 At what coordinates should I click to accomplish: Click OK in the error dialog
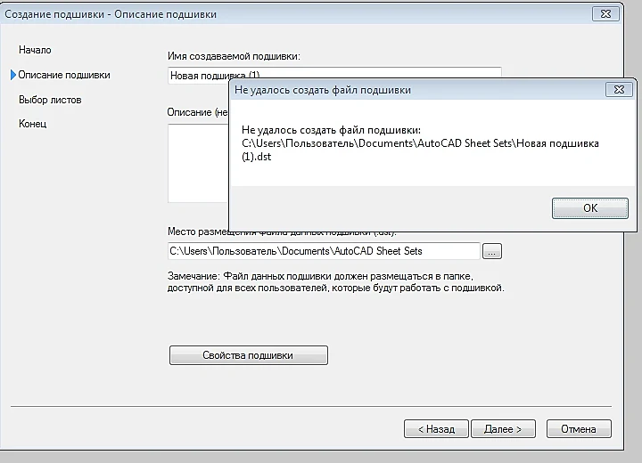coord(589,208)
